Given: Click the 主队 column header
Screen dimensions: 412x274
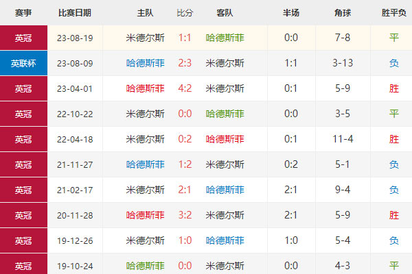Looking at the screenshot, I should pyautogui.click(x=145, y=12).
